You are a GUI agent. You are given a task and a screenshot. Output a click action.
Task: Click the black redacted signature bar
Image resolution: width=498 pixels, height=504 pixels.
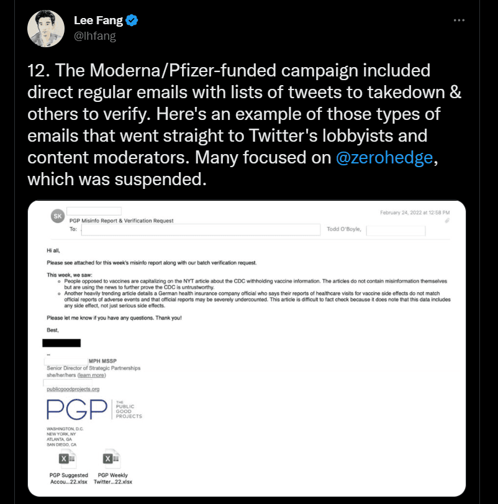tap(61, 342)
